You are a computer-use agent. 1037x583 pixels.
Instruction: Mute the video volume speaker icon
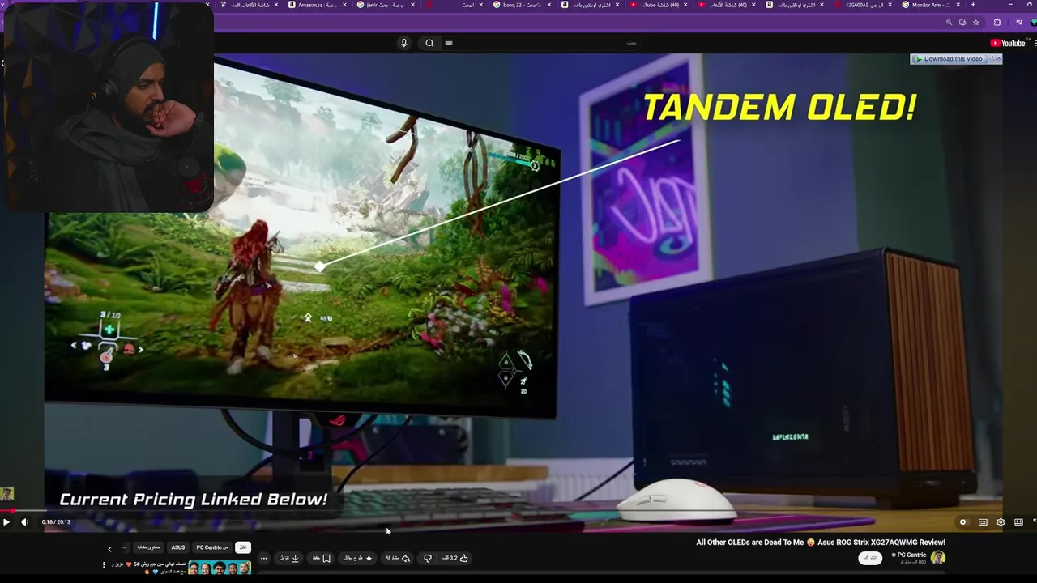tap(24, 522)
